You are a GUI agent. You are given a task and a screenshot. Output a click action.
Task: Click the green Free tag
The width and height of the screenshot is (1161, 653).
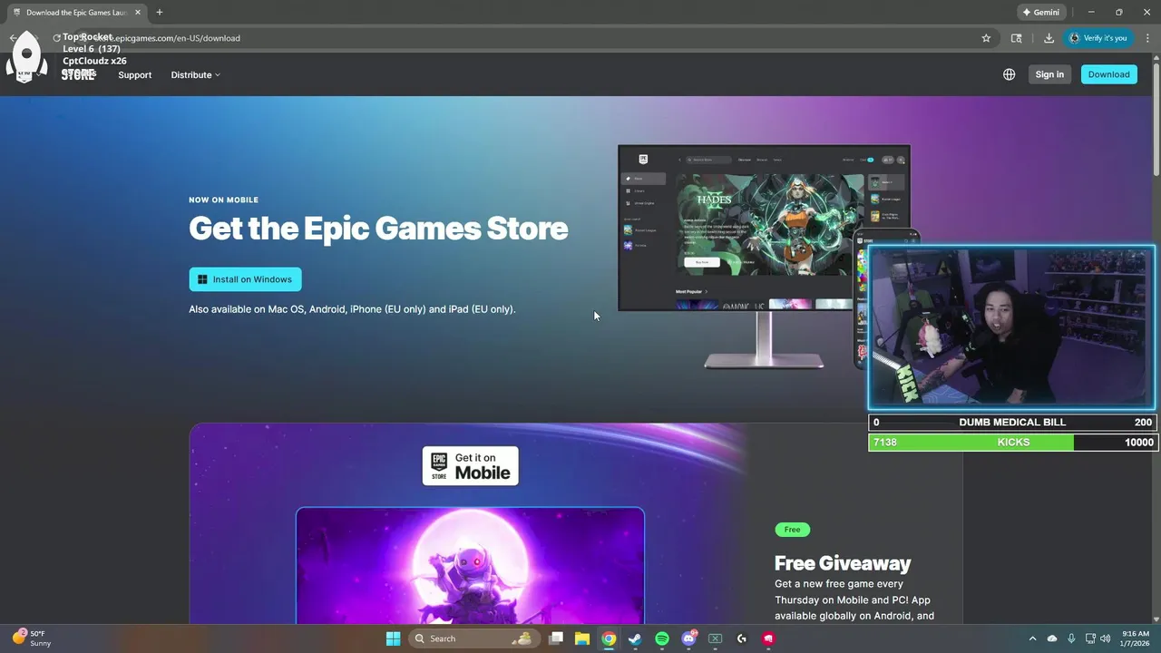(792, 530)
